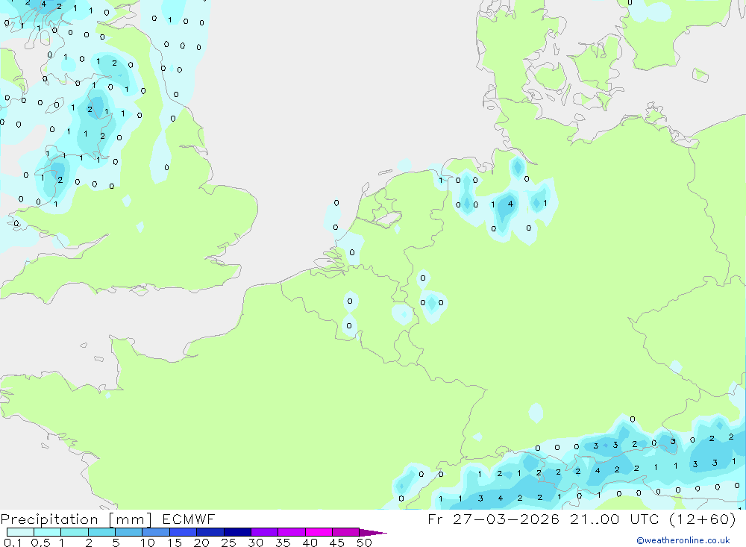The height and width of the screenshot is (547, 746).
Task: Click the '21..00 UTC' time text
Action: [615, 519]
